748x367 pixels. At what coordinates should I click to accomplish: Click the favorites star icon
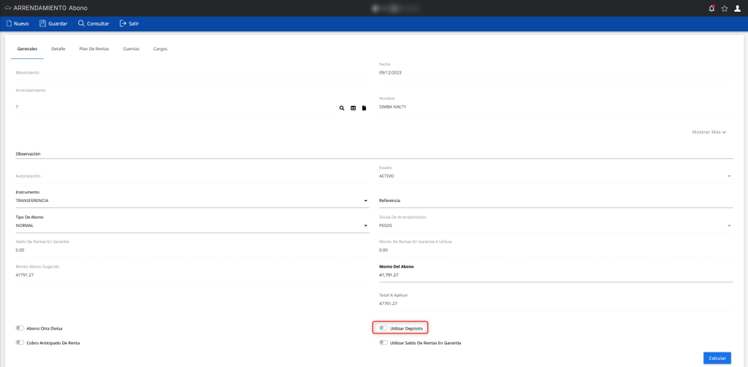coord(725,8)
